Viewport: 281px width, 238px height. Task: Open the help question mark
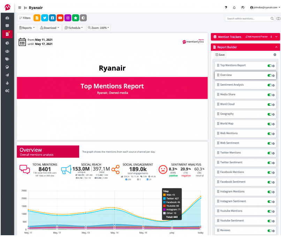[x=226, y=8]
